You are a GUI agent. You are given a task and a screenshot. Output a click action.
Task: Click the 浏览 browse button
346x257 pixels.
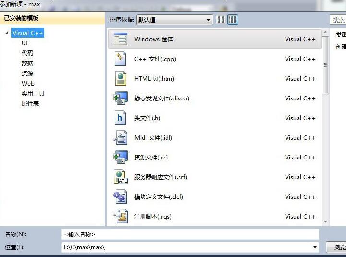(336, 247)
